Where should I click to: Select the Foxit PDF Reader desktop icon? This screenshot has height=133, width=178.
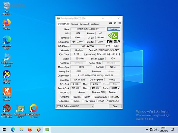tap(7, 94)
